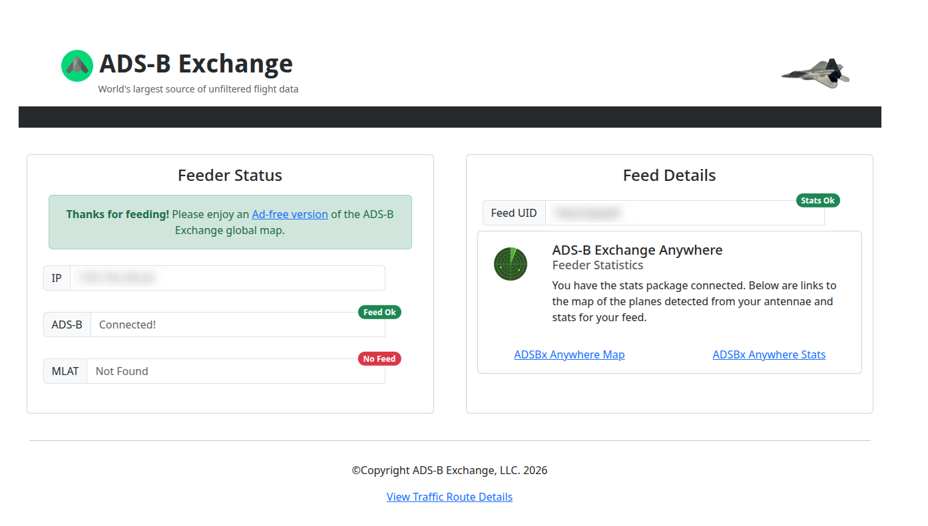The height and width of the screenshot is (526, 928).
Task: Open View Traffic Route Details link
Action: click(x=449, y=497)
